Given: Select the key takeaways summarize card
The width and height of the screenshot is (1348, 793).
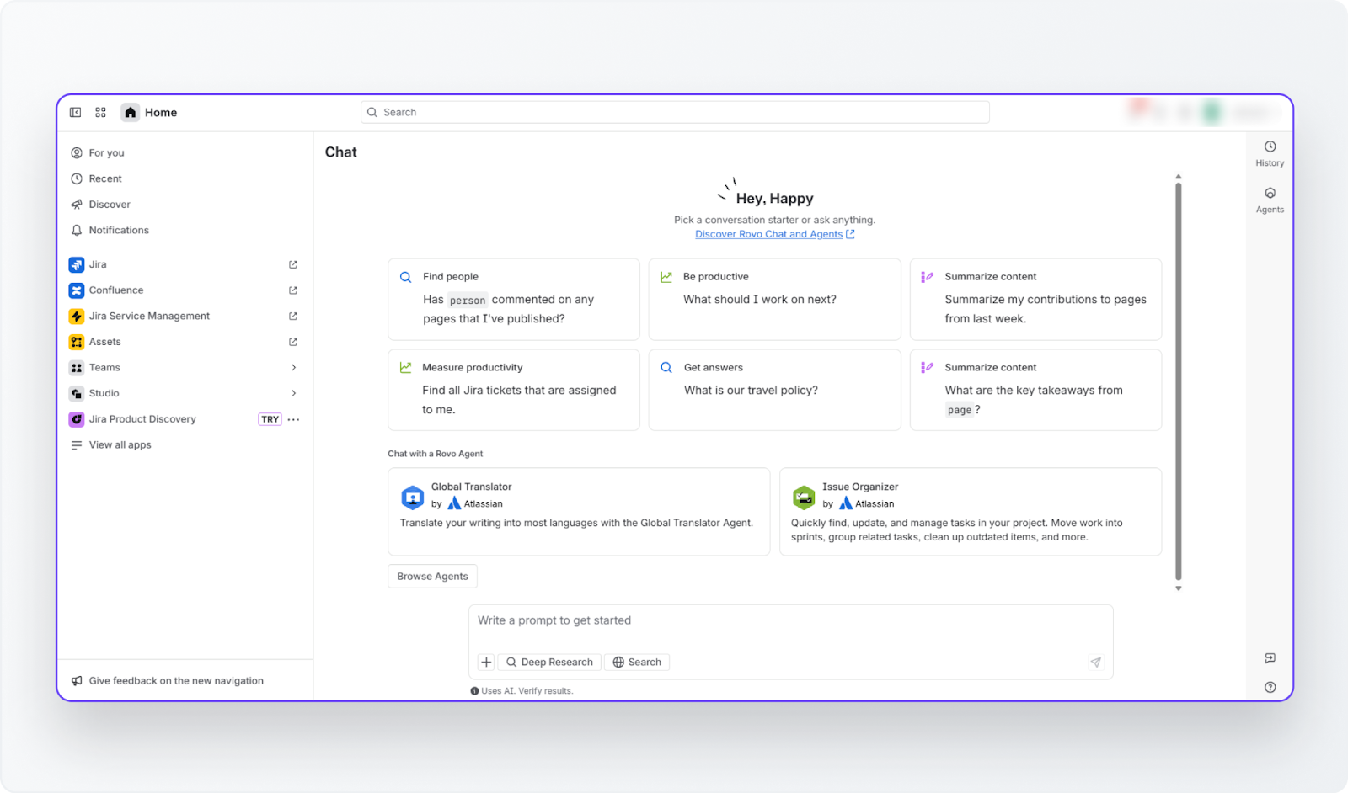Looking at the screenshot, I should (x=1035, y=390).
